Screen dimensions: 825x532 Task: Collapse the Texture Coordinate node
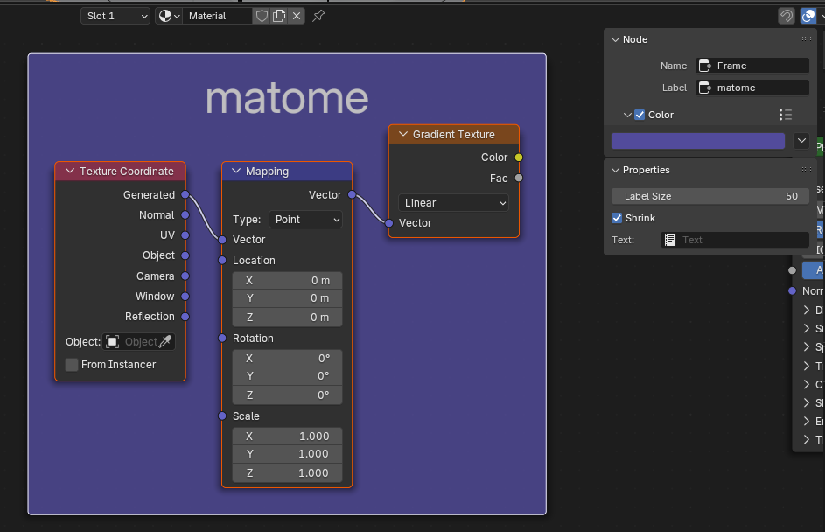tap(70, 171)
